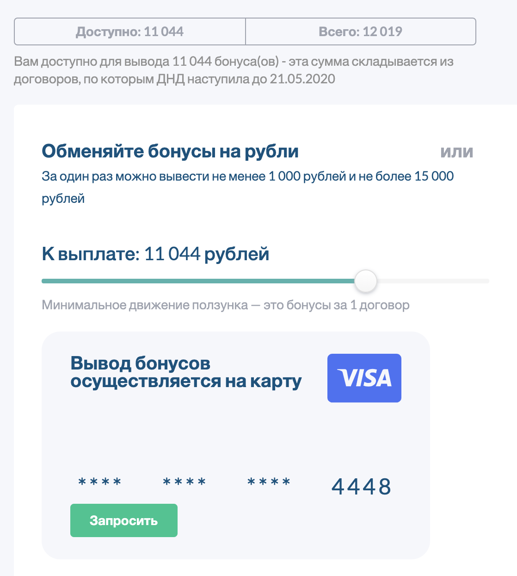The image size is (517, 576).
Task: Select the Доступно: 11 044 tab
Action: point(129,31)
